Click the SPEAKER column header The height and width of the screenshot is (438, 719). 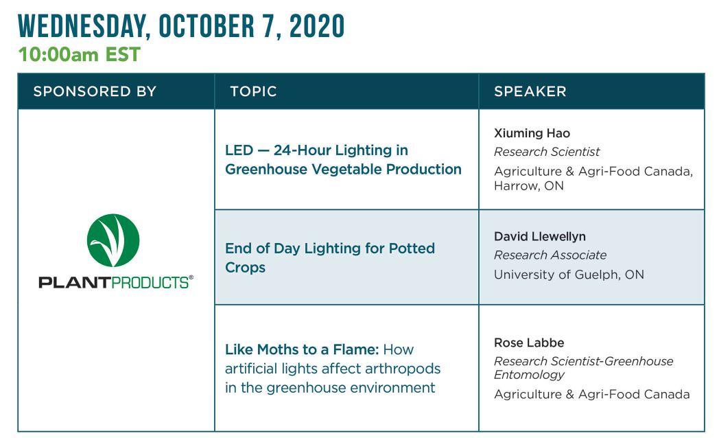point(530,91)
